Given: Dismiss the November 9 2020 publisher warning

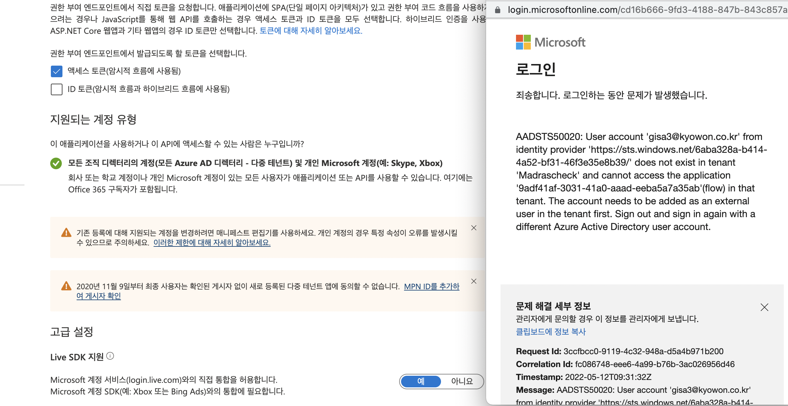Looking at the screenshot, I should [x=474, y=281].
